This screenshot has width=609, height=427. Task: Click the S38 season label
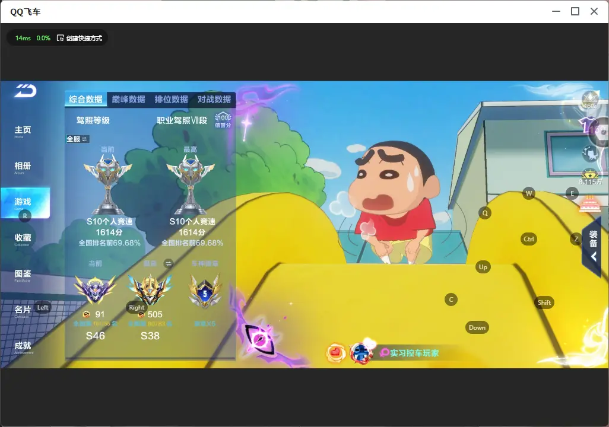pyautogui.click(x=150, y=336)
